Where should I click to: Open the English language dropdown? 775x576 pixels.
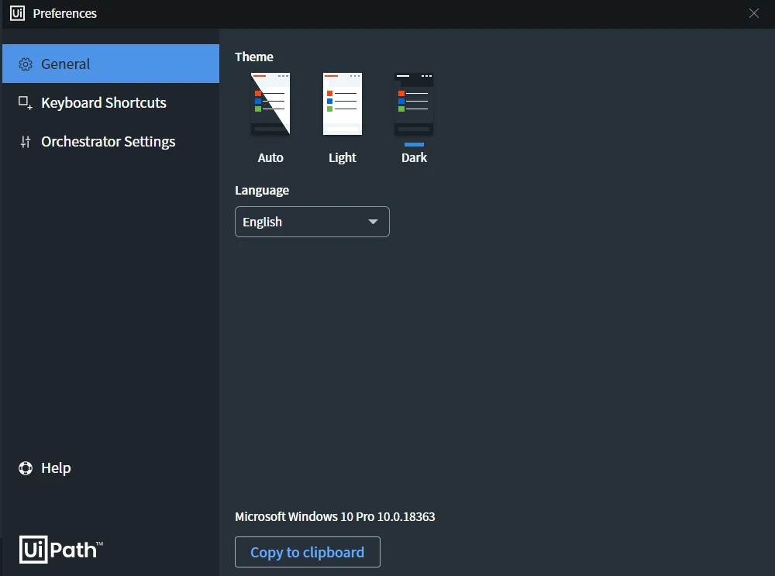point(312,222)
